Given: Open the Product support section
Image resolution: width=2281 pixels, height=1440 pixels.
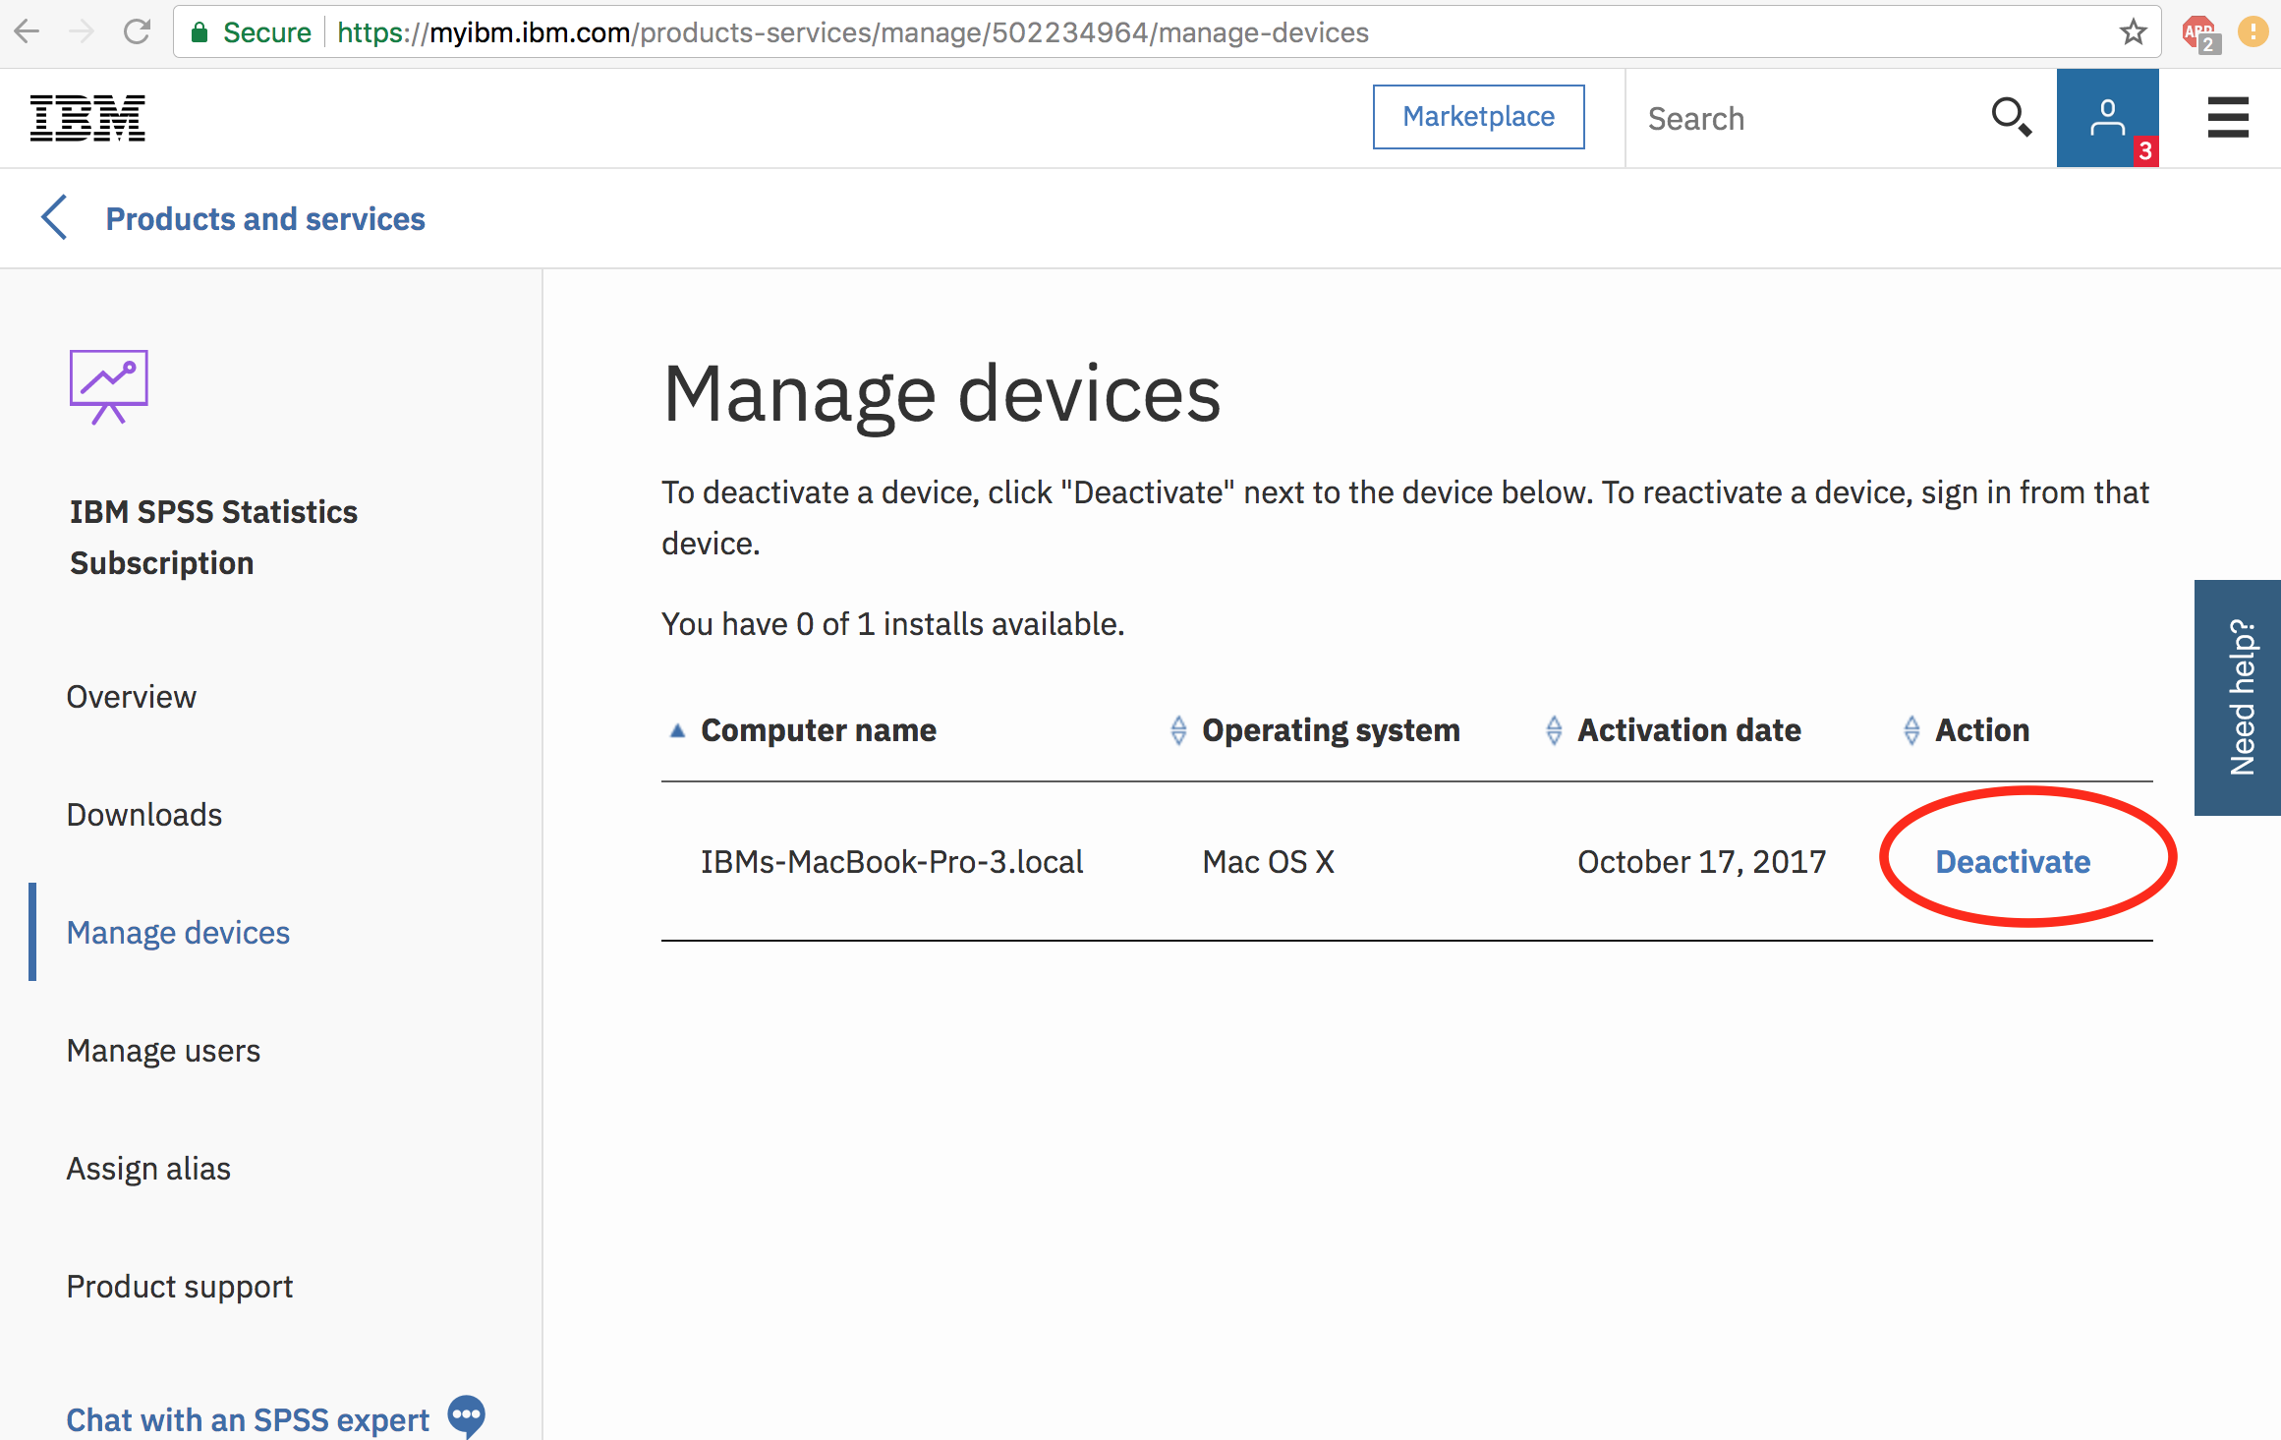Looking at the screenshot, I should click(180, 1287).
